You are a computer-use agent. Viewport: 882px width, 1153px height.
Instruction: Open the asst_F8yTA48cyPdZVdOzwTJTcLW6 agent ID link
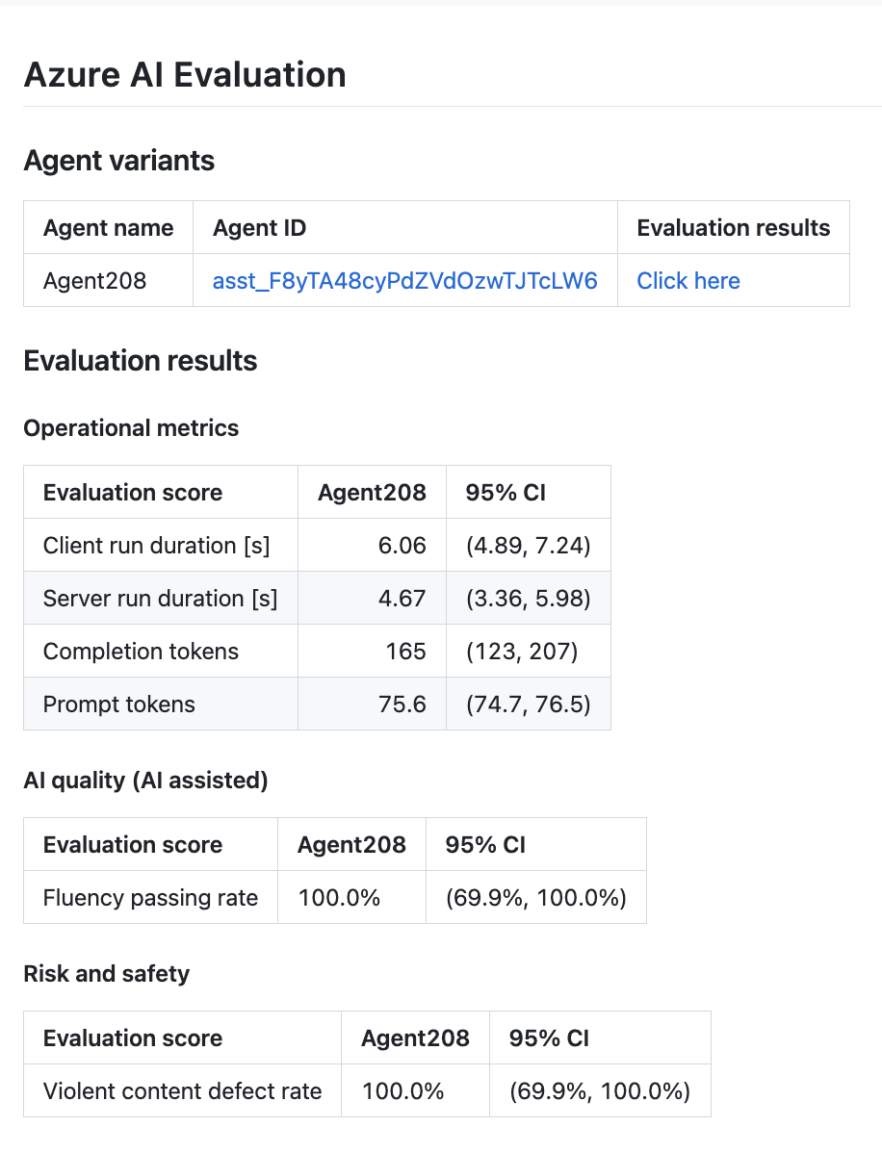click(x=404, y=280)
